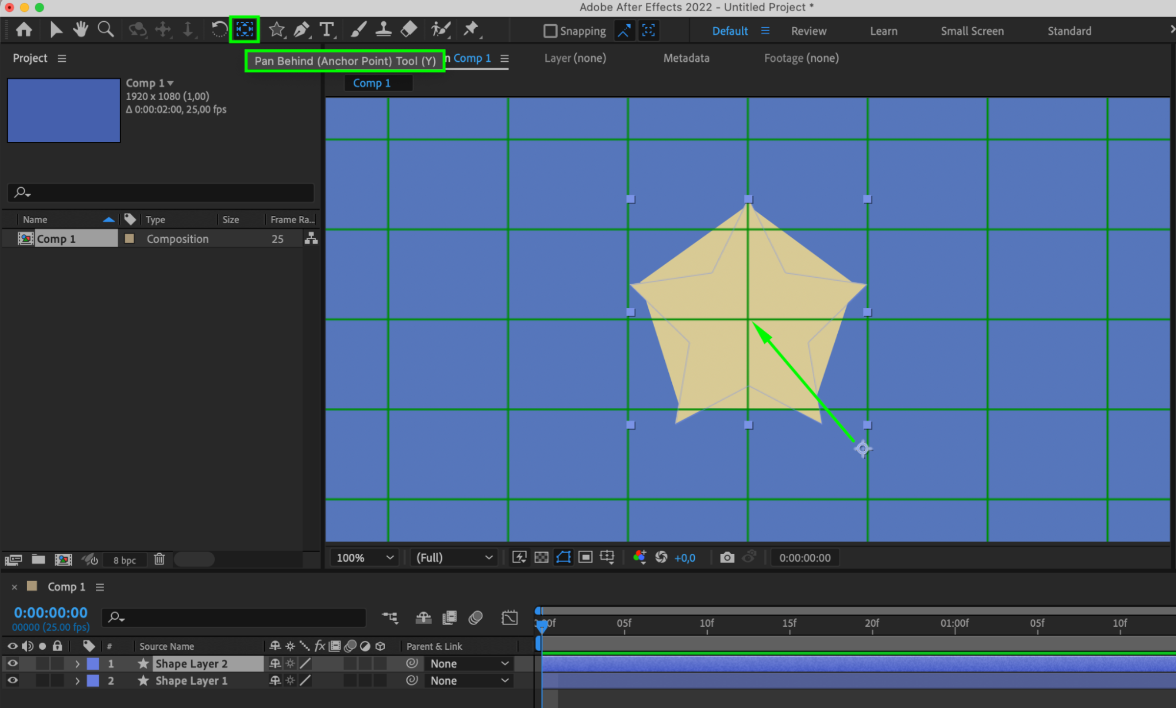Click the current time 0:00:00:00 display

click(x=51, y=612)
